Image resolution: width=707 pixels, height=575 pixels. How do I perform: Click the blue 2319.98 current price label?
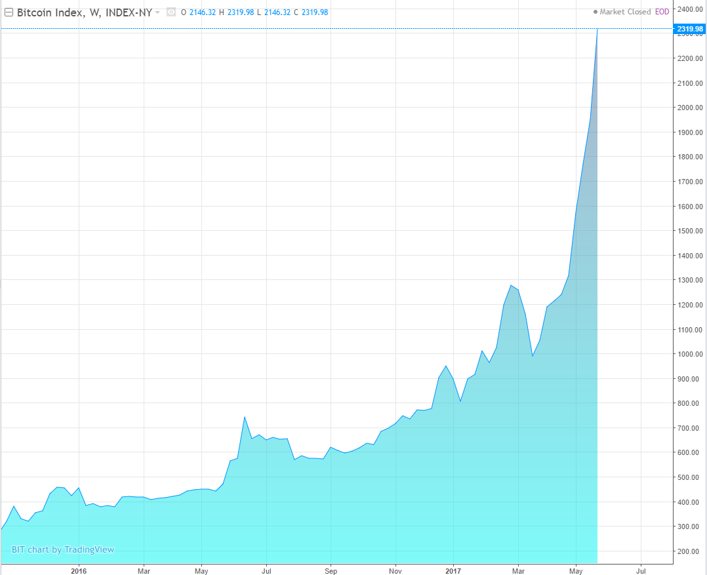click(689, 29)
